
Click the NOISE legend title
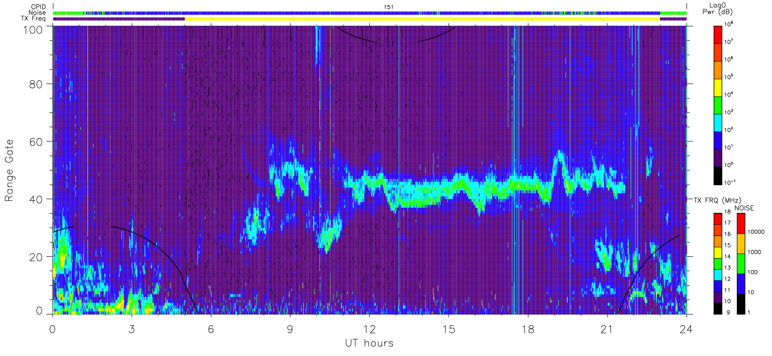pos(746,207)
